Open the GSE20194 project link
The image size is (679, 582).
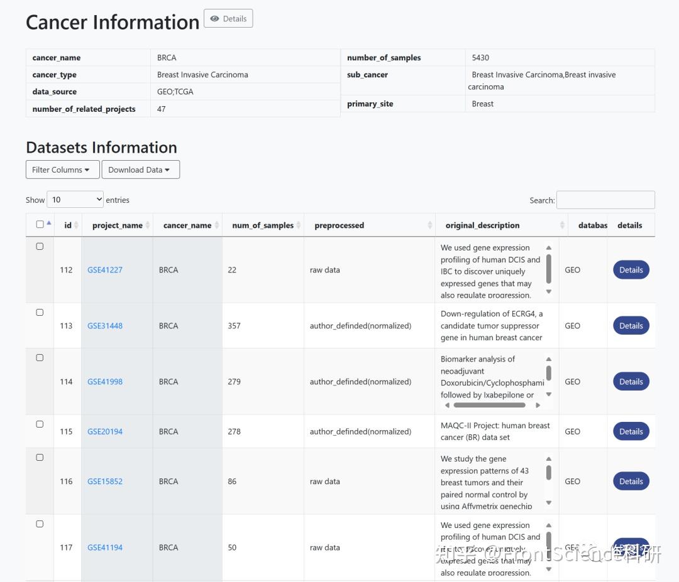click(x=105, y=431)
